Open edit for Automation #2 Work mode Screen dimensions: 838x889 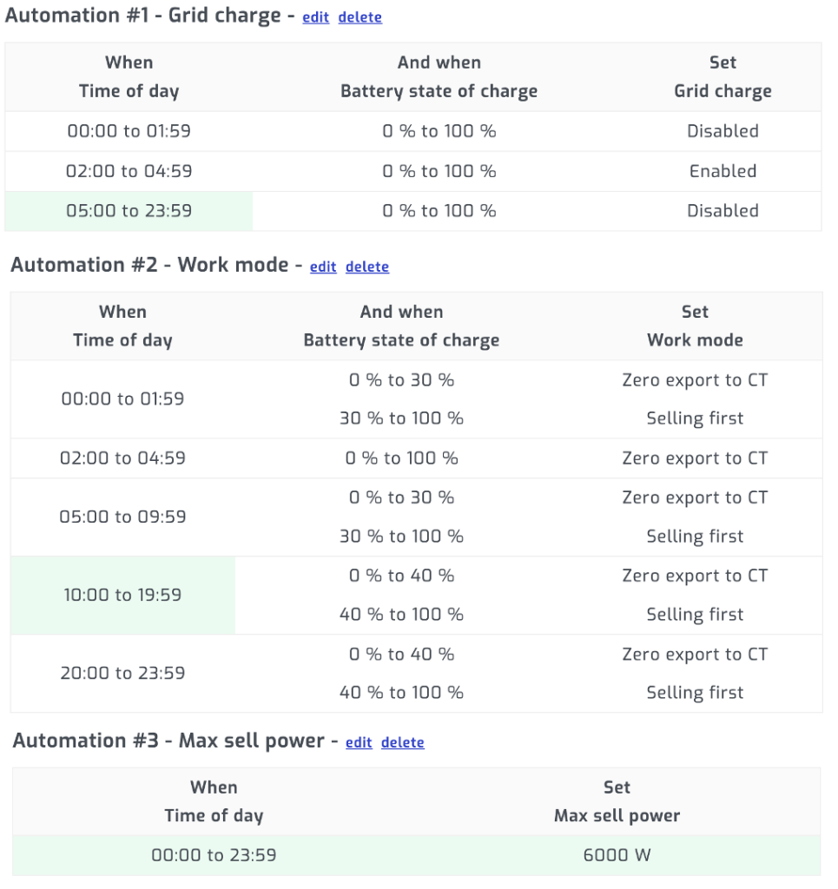pos(323,267)
